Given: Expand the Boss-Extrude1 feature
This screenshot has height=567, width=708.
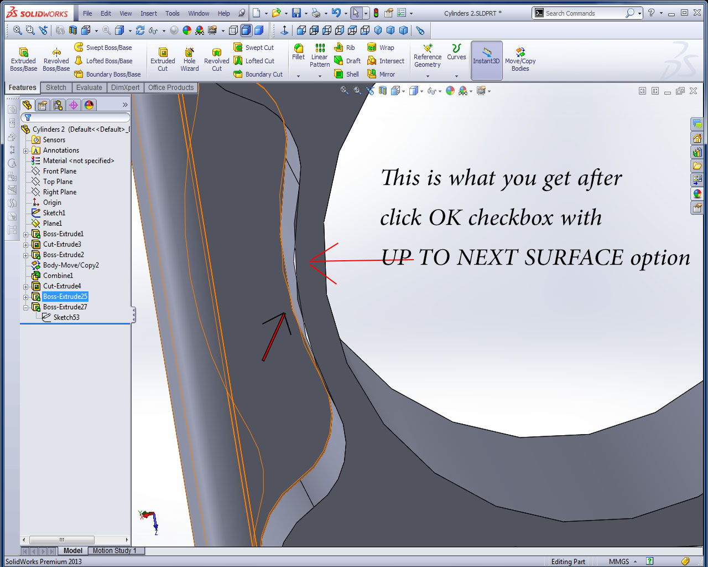Looking at the screenshot, I should [25, 234].
